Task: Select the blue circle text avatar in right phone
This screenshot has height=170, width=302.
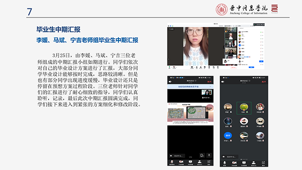Action: point(227,136)
